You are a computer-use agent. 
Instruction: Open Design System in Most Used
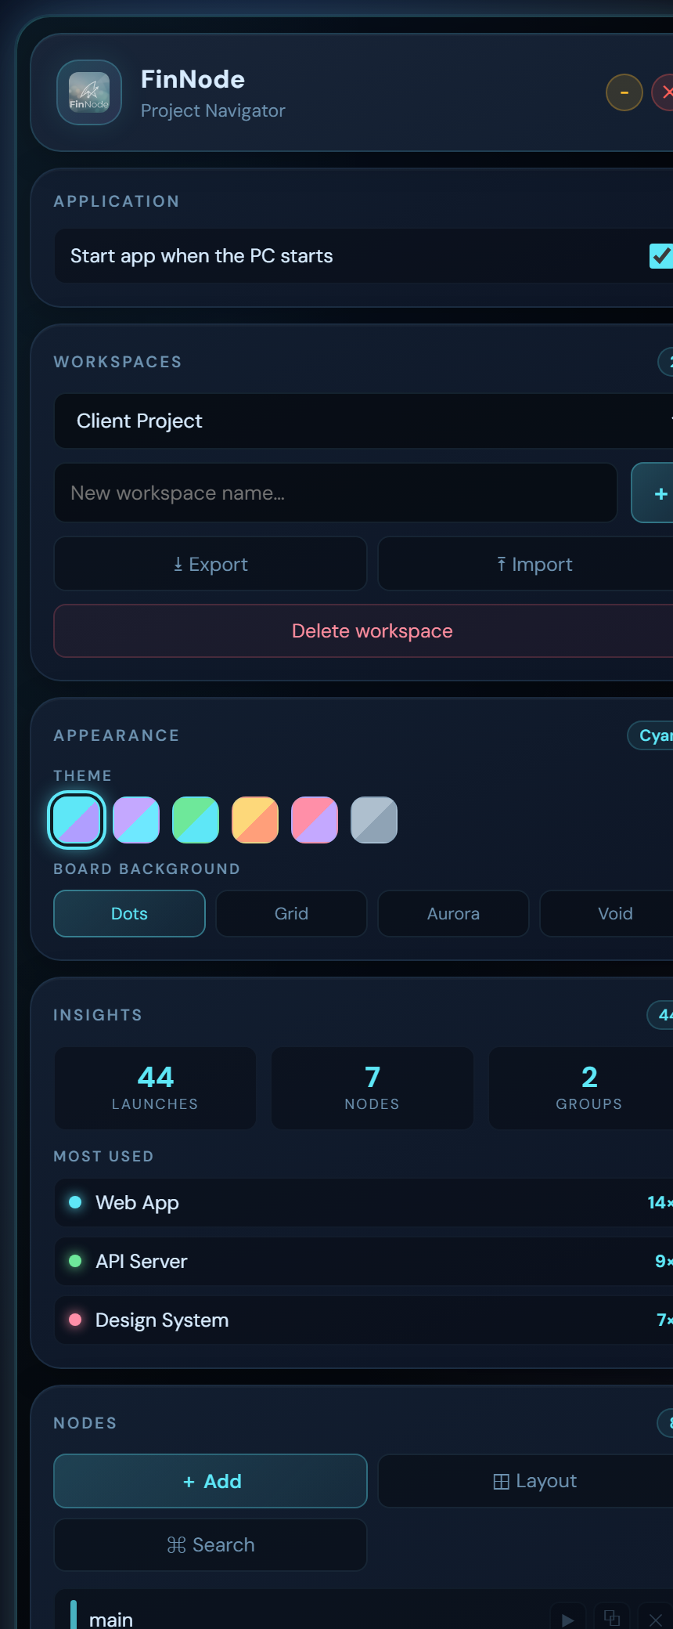tap(364, 1320)
